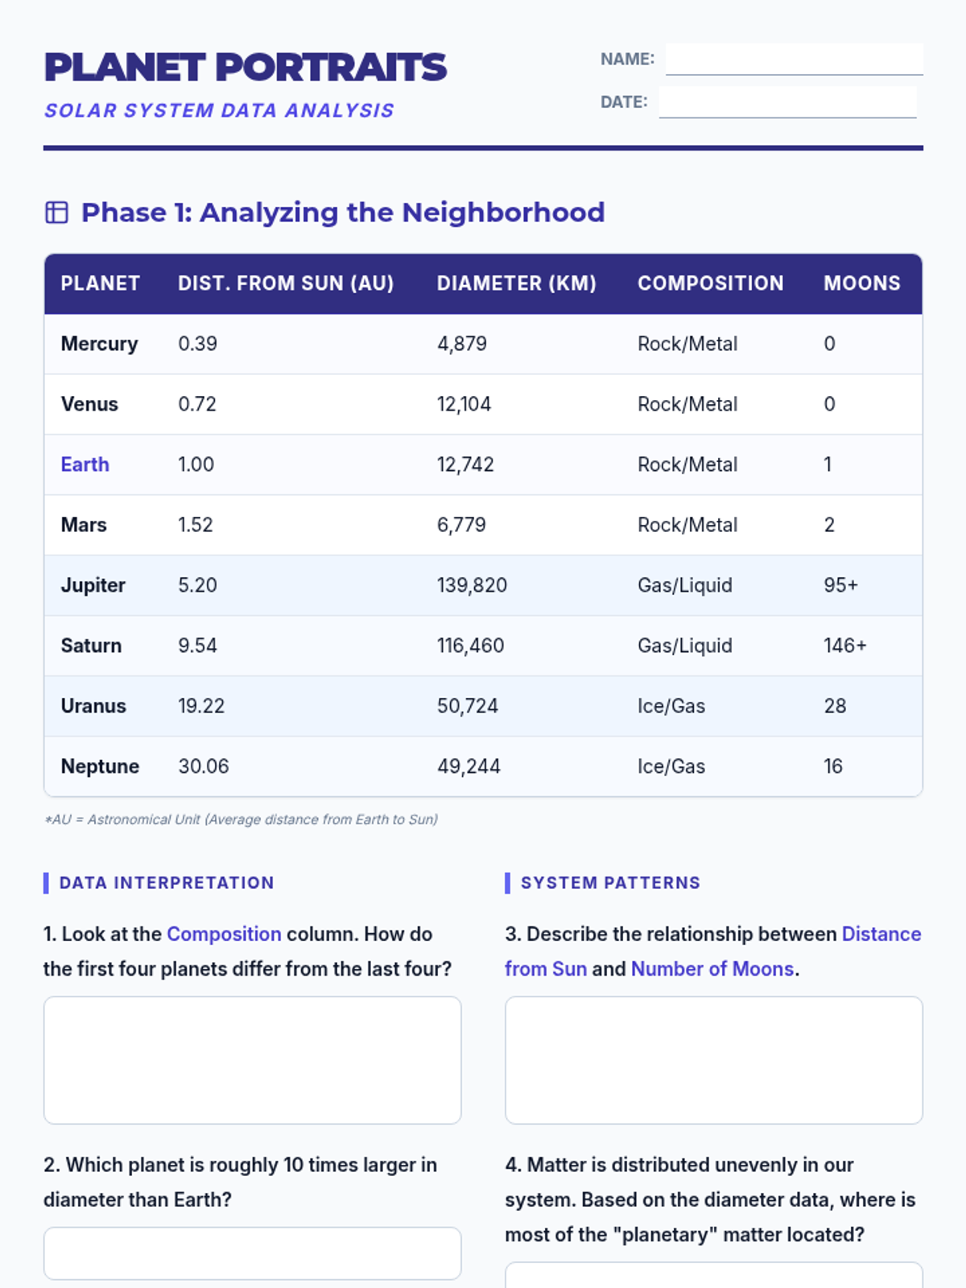The image size is (966, 1288).
Task: Click the Number of Moons link
Action: (712, 968)
